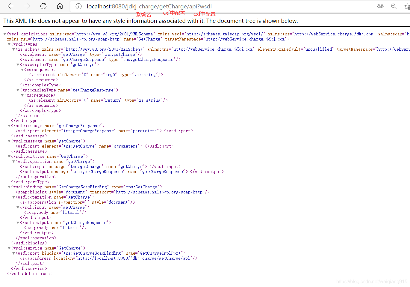Click the xs:element name getCharge line

pyautogui.click(x=81, y=54)
